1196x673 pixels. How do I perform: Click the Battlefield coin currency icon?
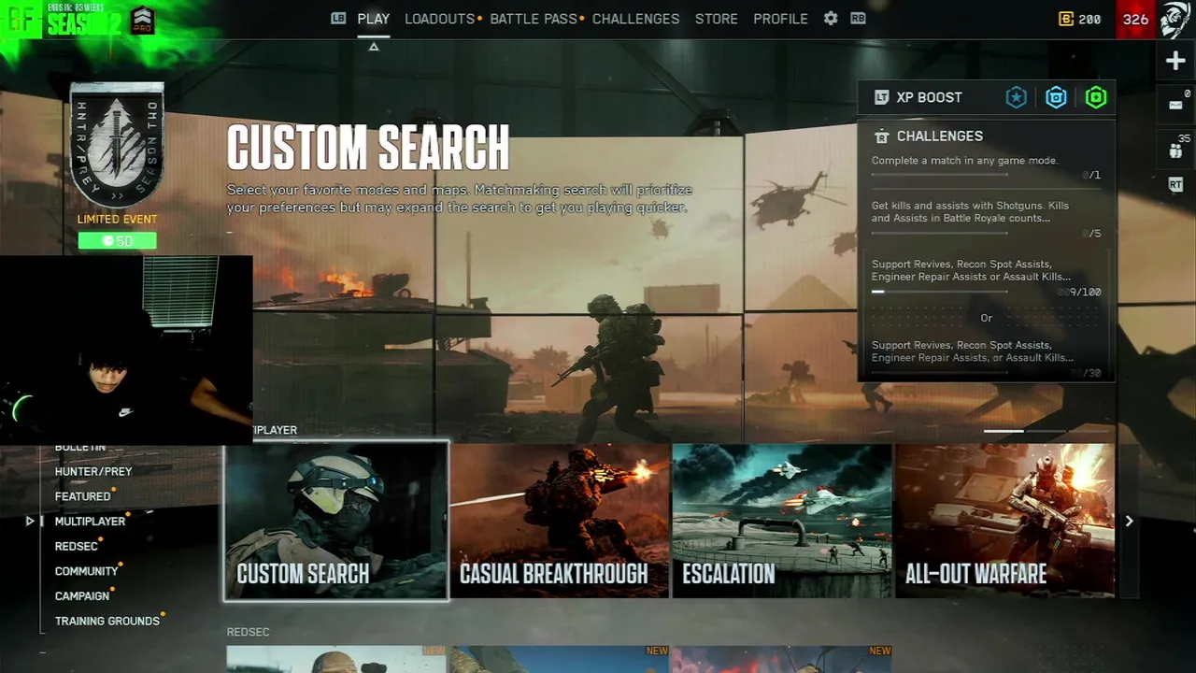tap(1065, 20)
